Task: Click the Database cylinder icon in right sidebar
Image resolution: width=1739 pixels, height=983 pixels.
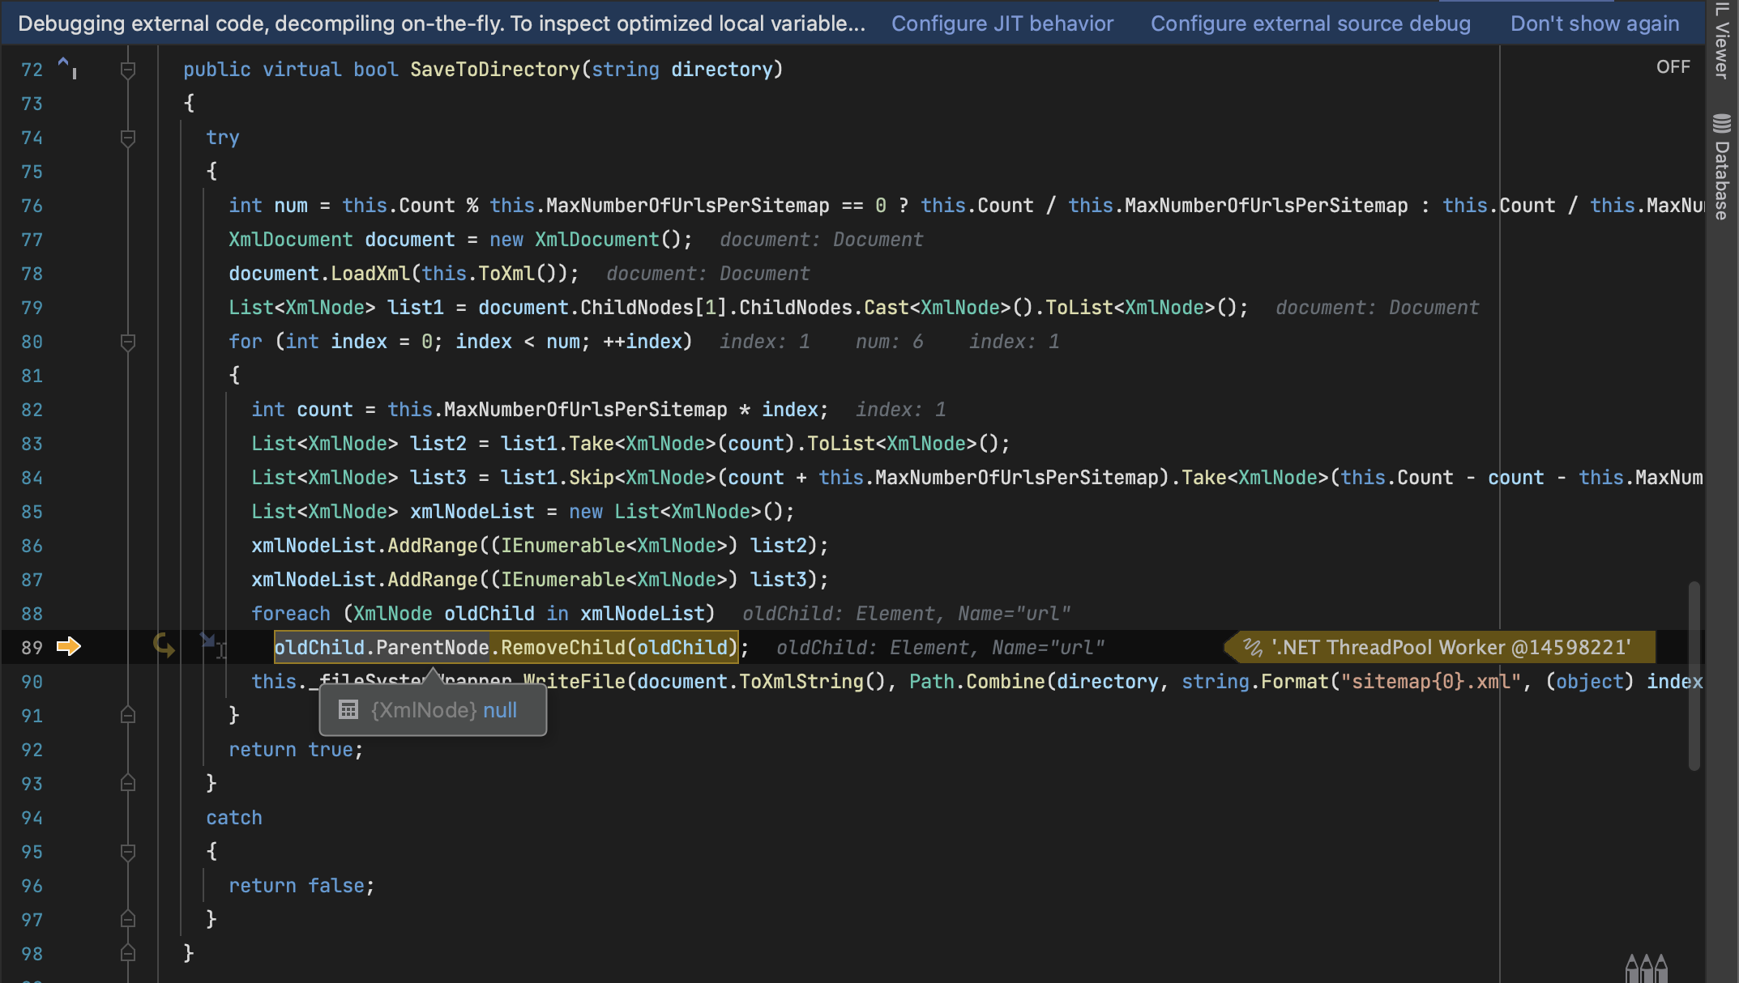Action: 1722,123
